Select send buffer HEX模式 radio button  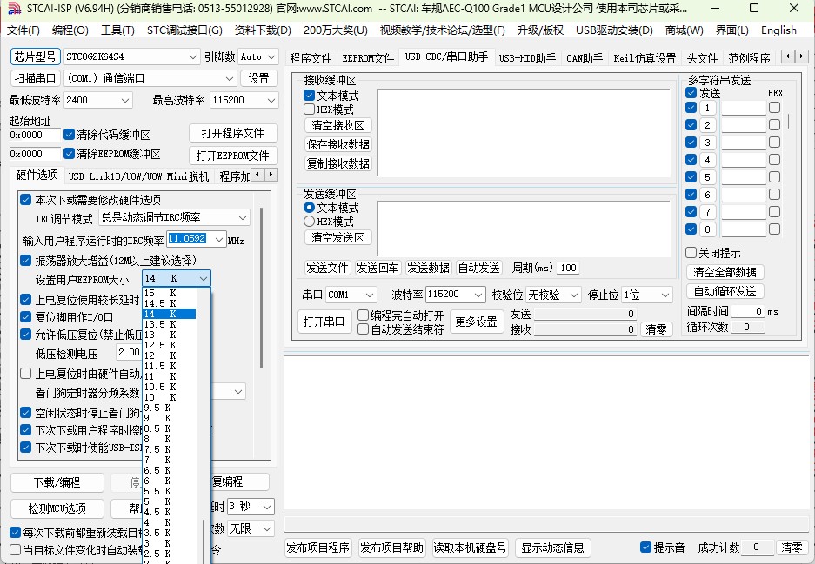[310, 222]
